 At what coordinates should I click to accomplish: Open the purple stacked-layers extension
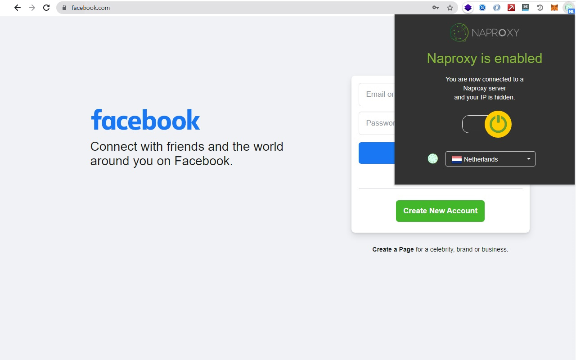coord(468,8)
